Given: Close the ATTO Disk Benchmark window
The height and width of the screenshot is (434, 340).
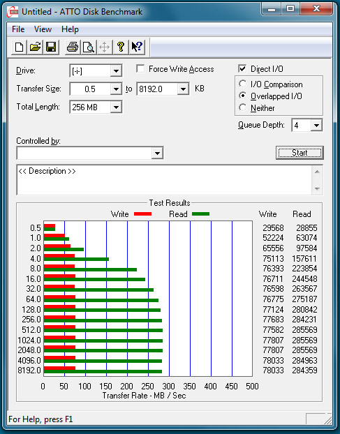Looking at the screenshot, I should tap(316, 9).
